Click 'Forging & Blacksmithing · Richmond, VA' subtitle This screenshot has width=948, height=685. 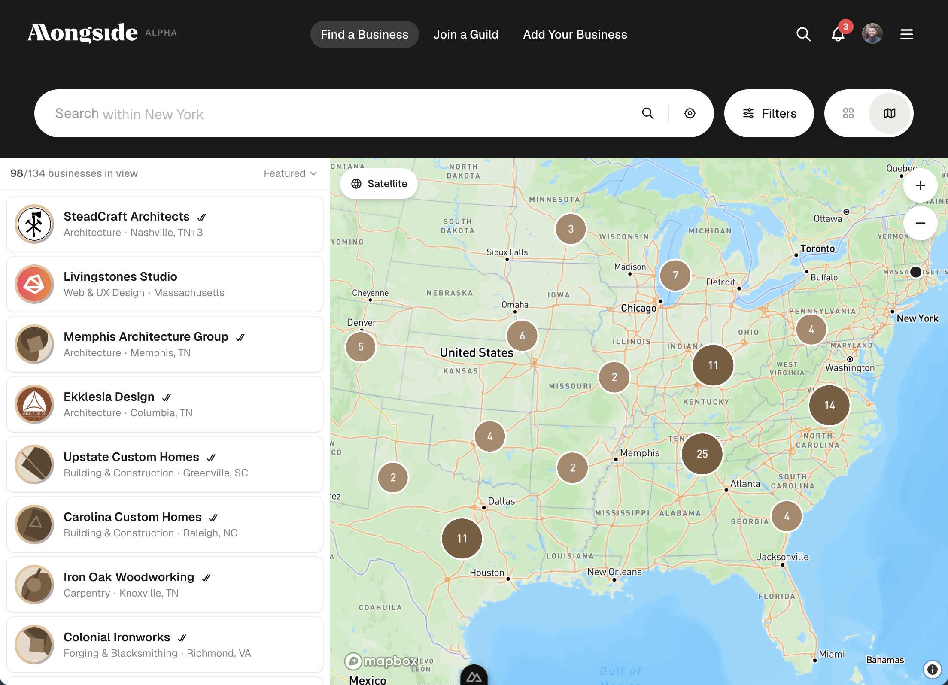pos(157,653)
